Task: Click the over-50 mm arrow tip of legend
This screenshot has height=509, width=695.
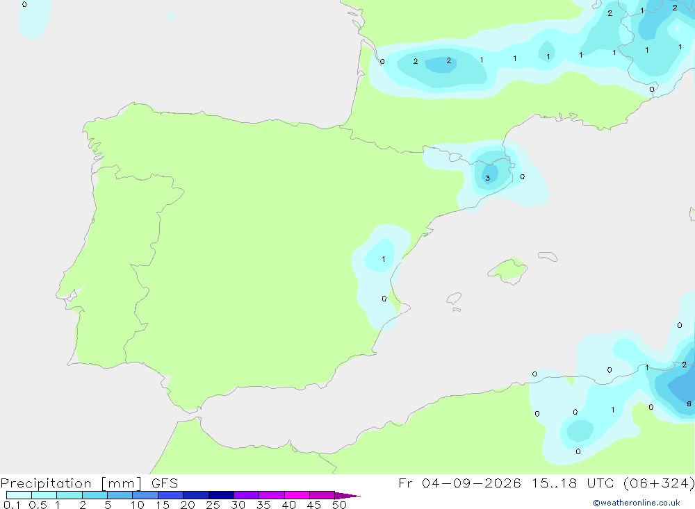Action: (x=348, y=495)
